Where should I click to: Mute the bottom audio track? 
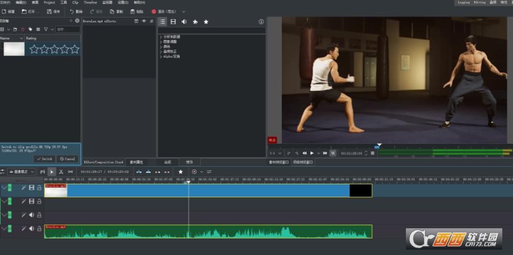point(32,229)
